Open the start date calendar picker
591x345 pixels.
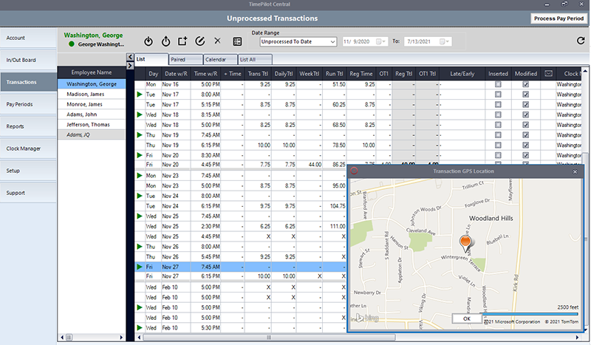380,42
